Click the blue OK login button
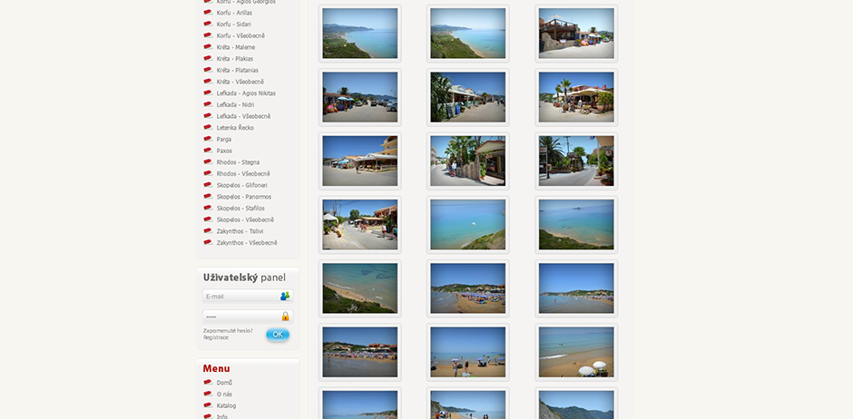Image resolution: width=853 pixels, height=419 pixels. pos(278,335)
